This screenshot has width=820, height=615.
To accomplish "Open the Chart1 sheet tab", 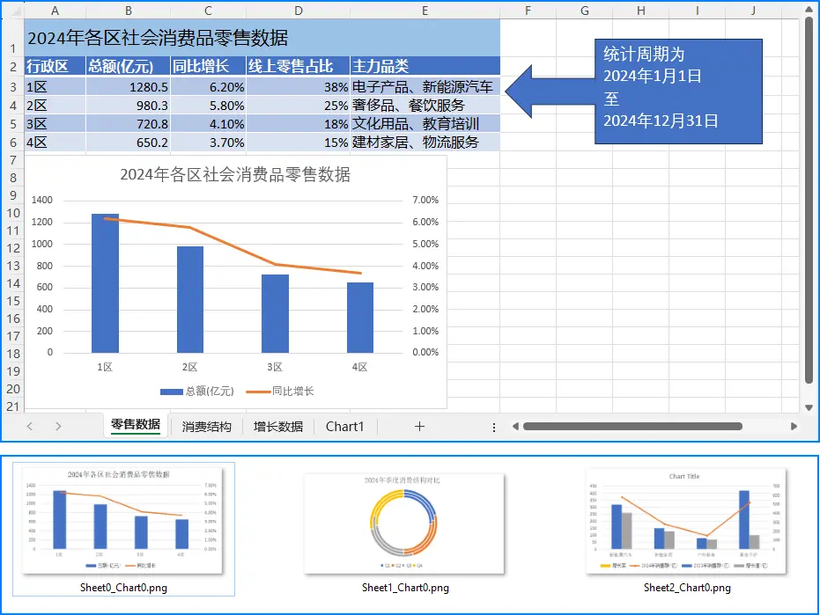I will pos(344,426).
